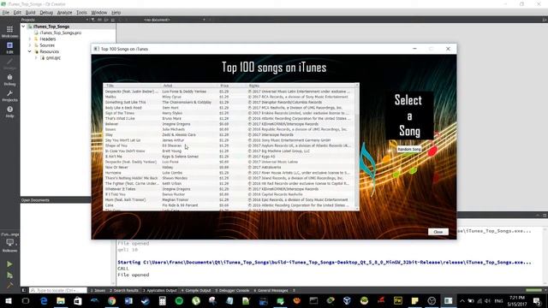Switch to Compile Output pane
Viewport: 548px width, 308px height.
tap(196, 290)
